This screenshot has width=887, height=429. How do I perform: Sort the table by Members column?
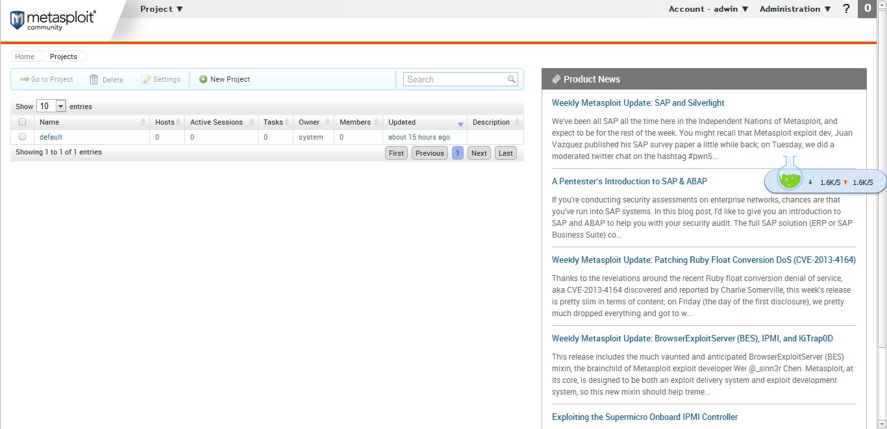pos(358,122)
